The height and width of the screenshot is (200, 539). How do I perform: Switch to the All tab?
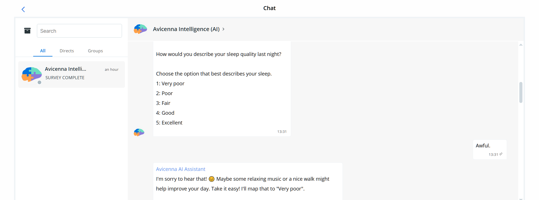[x=43, y=51]
